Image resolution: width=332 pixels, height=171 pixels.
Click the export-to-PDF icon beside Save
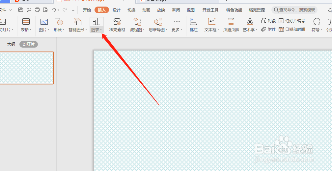(29, 10)
